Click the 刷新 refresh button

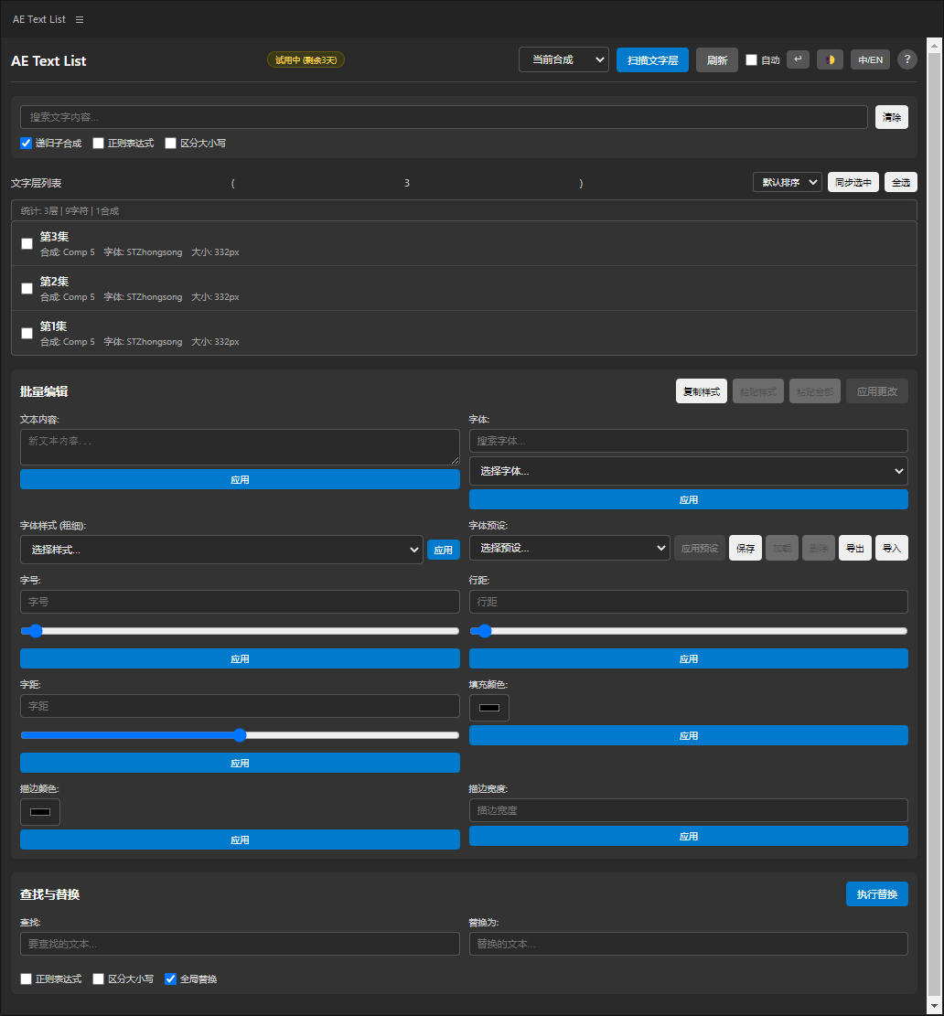(x=716, y=60)
